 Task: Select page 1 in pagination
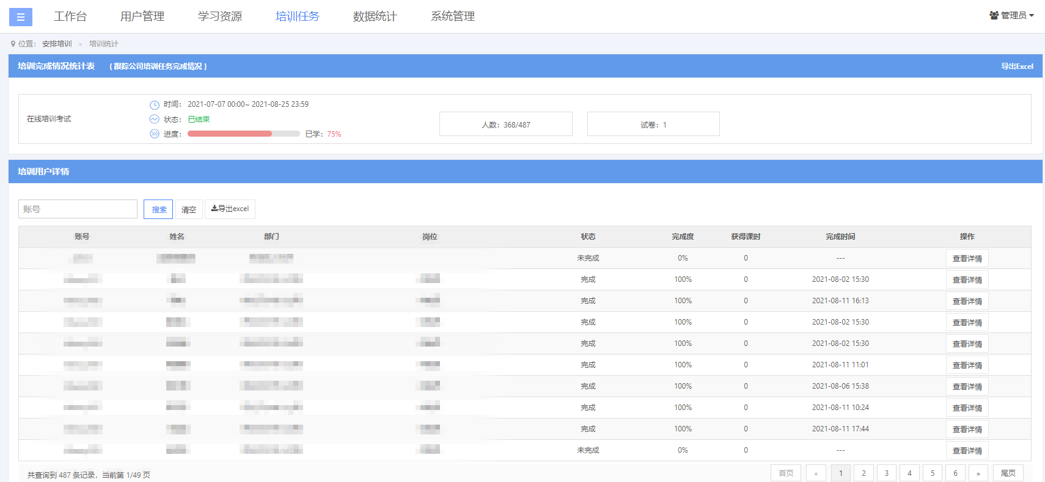[x=841, y=473]
